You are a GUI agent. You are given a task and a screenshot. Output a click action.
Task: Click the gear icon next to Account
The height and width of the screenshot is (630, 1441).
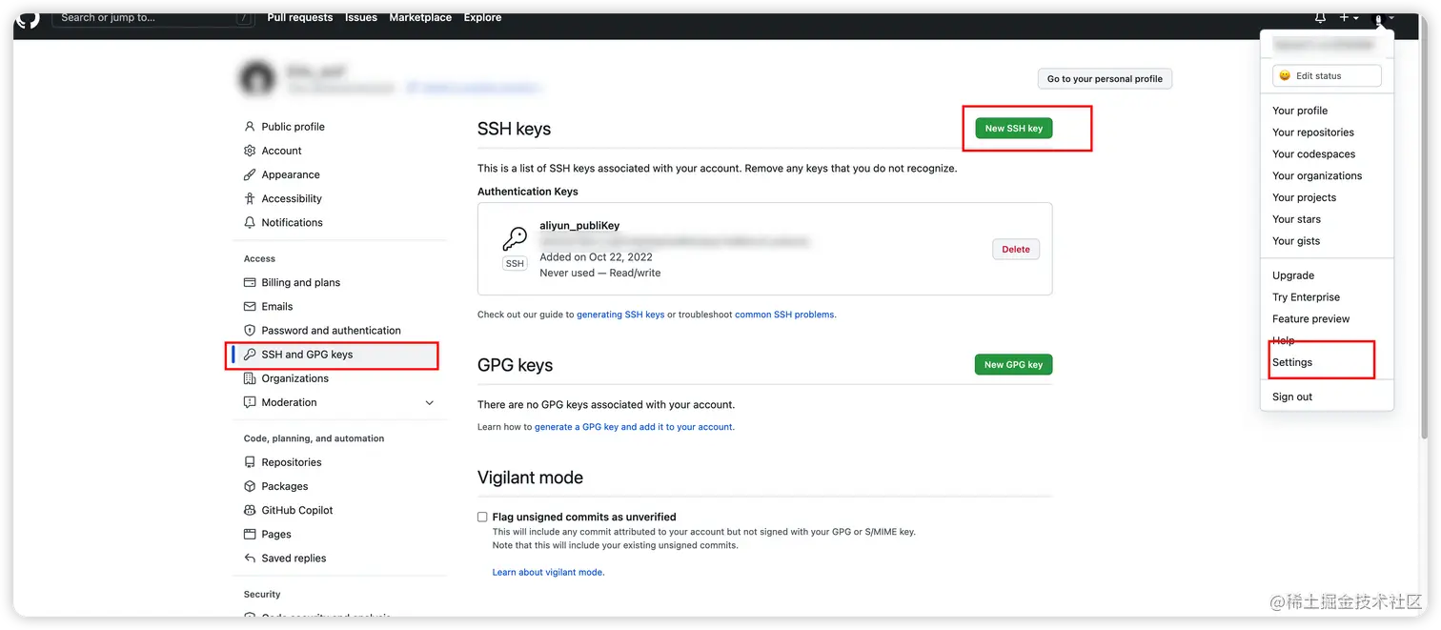250,151
